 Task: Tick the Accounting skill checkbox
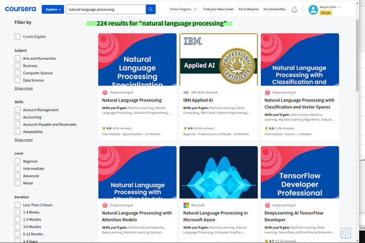(x=18, y=117)
